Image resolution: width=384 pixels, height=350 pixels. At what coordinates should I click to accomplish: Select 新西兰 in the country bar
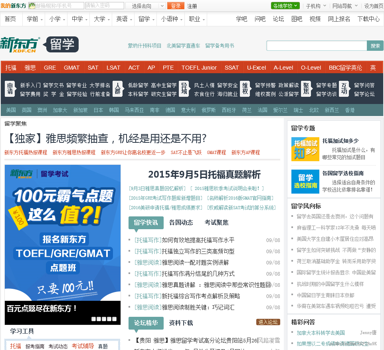pos(332,110)
